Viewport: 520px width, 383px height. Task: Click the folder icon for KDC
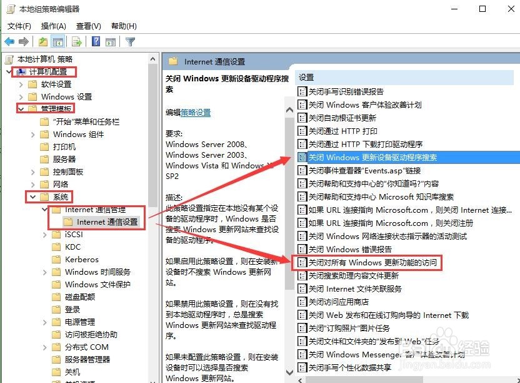(x=56, y=247)
